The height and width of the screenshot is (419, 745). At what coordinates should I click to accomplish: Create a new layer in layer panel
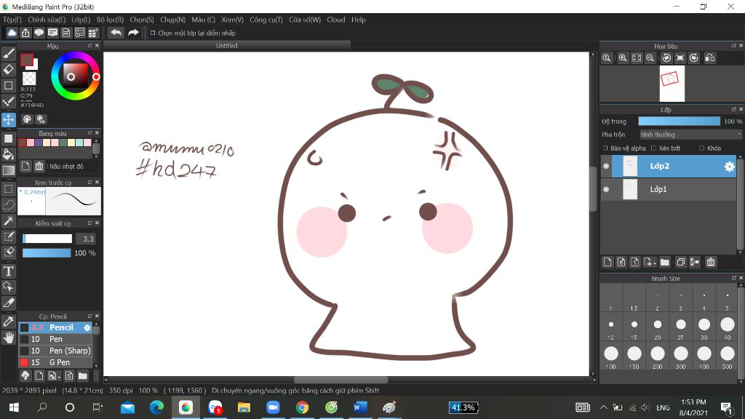click(x=607, y=262)
